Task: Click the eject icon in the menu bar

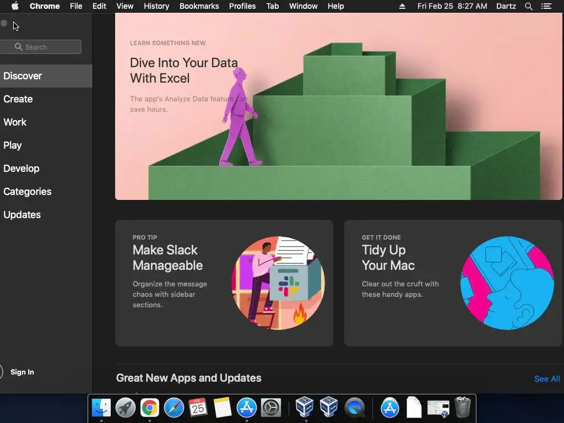Action: [x=402, y=6]
